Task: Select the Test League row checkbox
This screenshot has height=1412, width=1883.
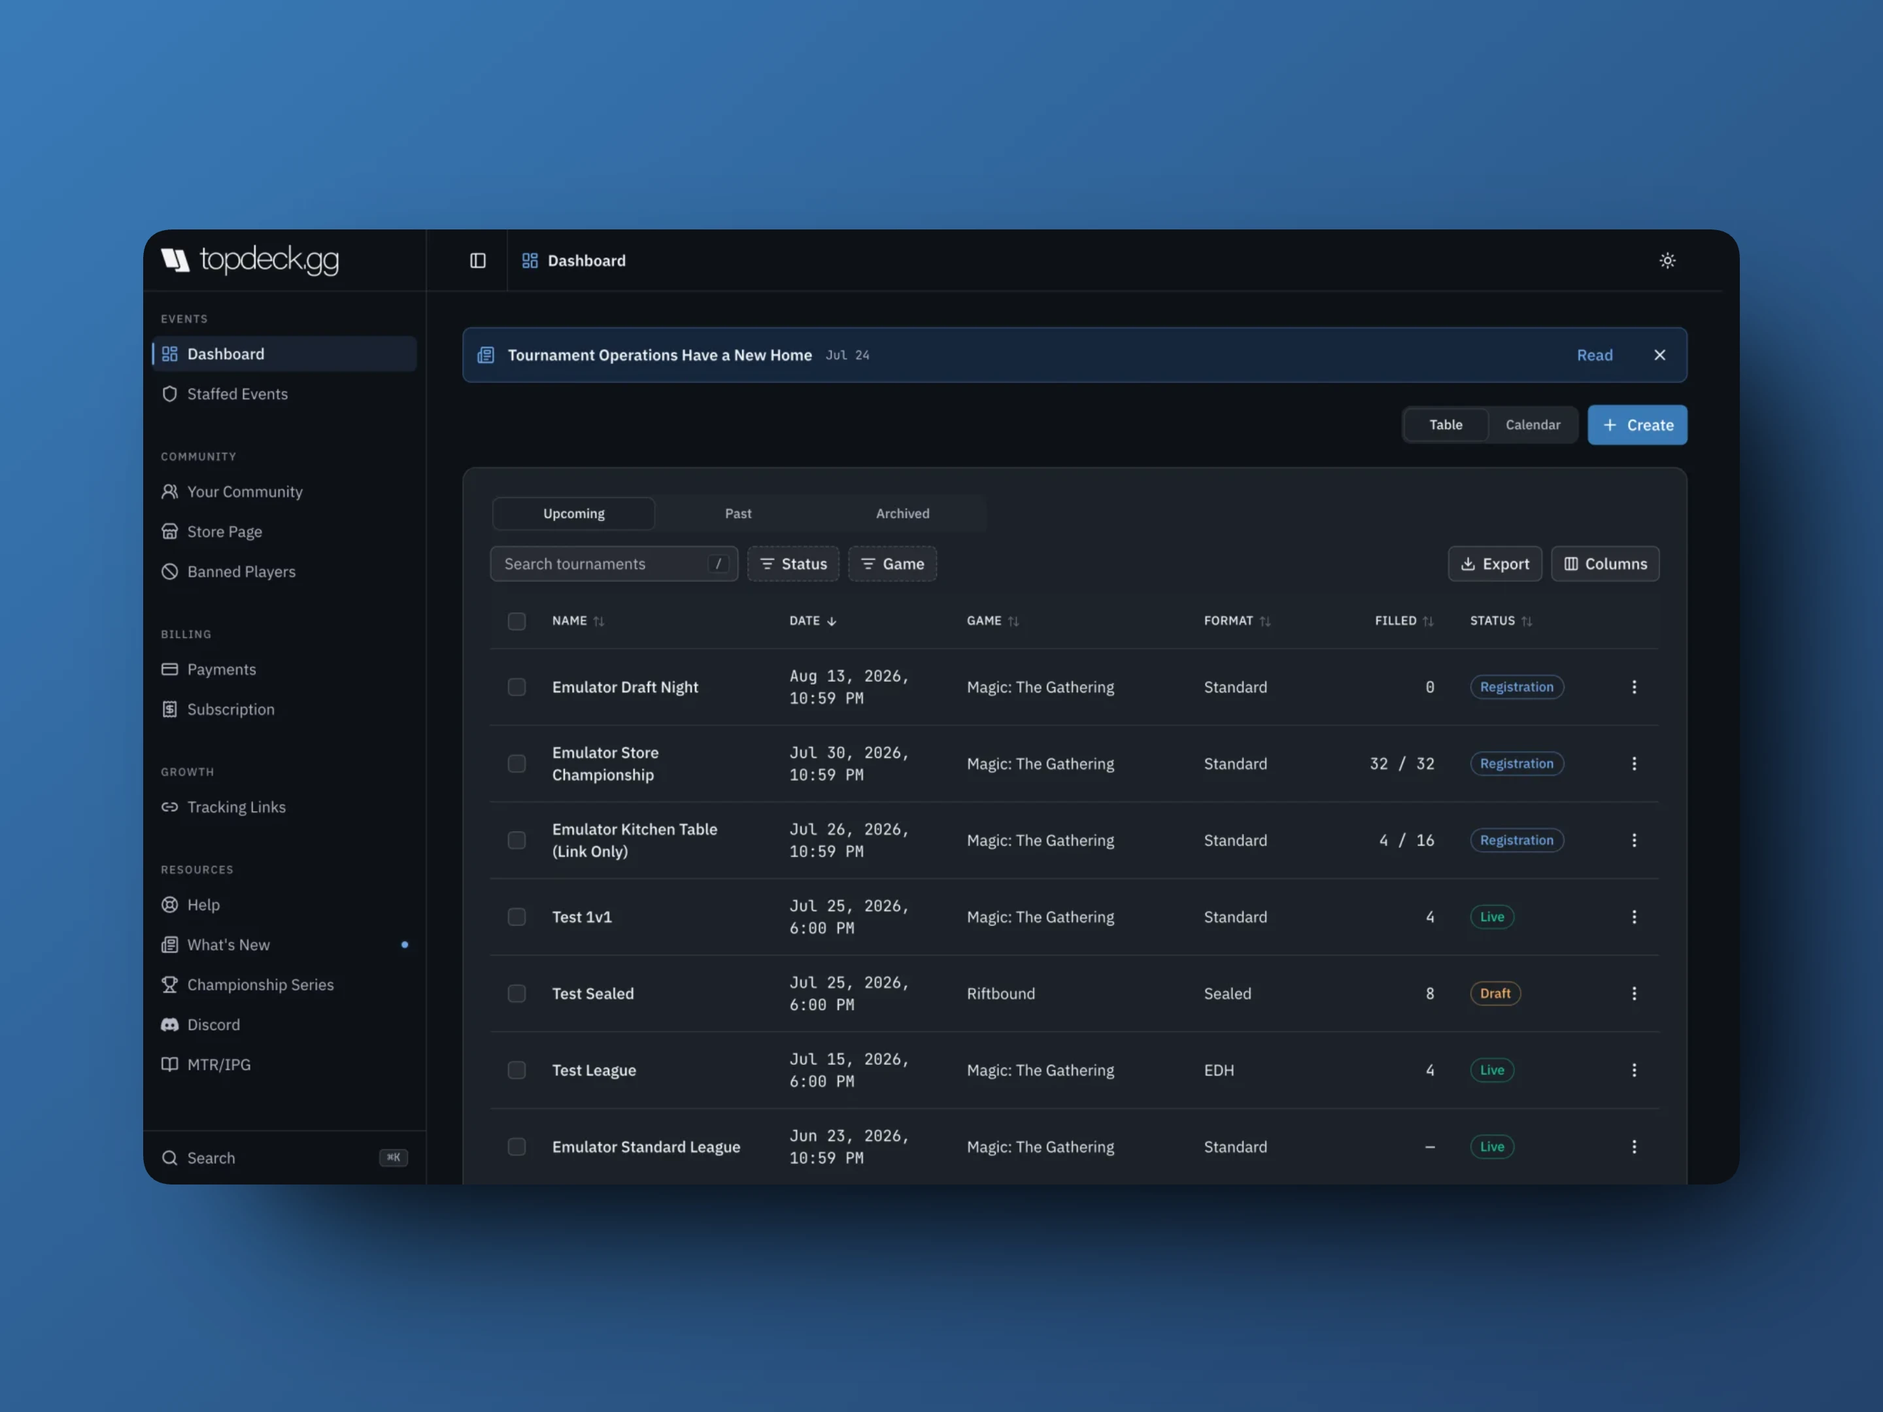Action: pyautogui.click(x=517, y=1070)
